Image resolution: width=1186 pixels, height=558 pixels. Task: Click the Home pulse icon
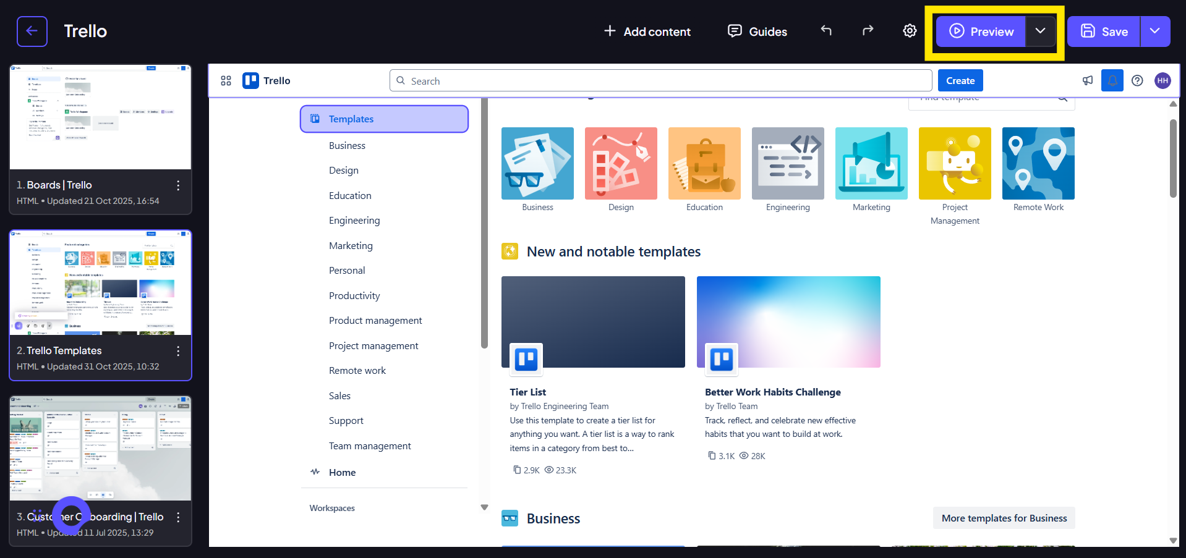coord(315,472)
